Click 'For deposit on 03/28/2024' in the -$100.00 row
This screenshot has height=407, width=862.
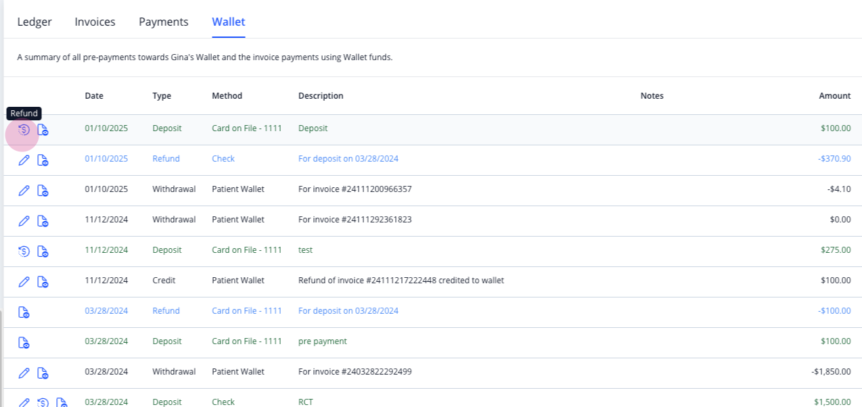tap(348, 311)
